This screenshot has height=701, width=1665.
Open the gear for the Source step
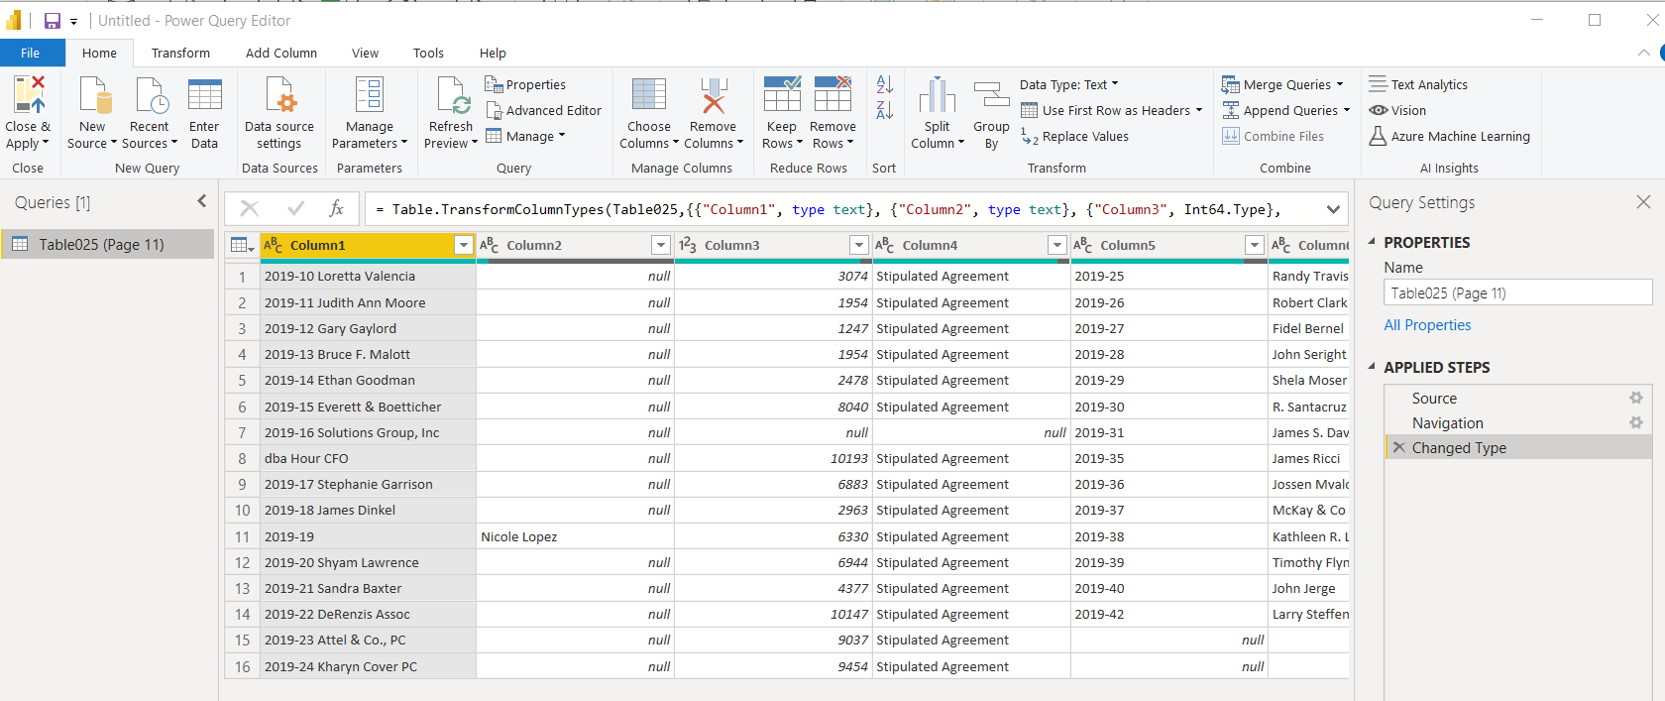(x=1636, y=398)
